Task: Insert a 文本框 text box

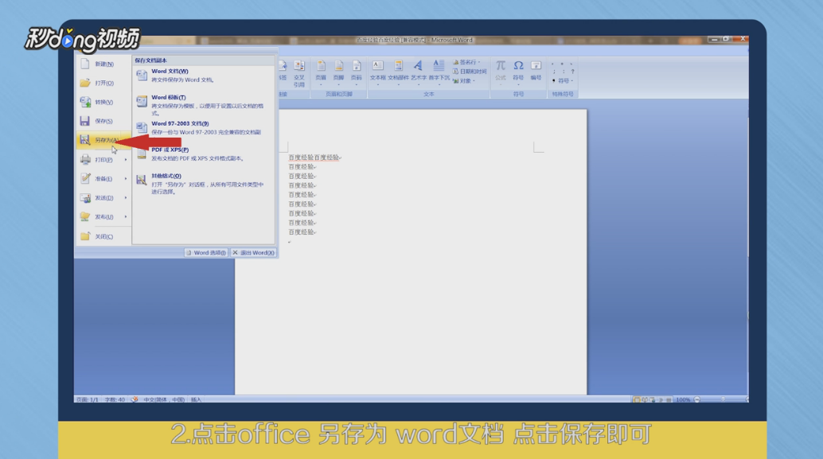Action: pyautogui.click(x=378, y=73)
